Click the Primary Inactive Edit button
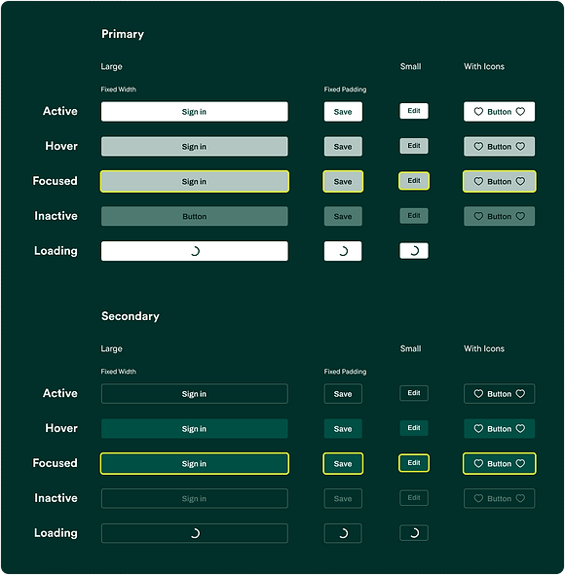 point(414,216)
